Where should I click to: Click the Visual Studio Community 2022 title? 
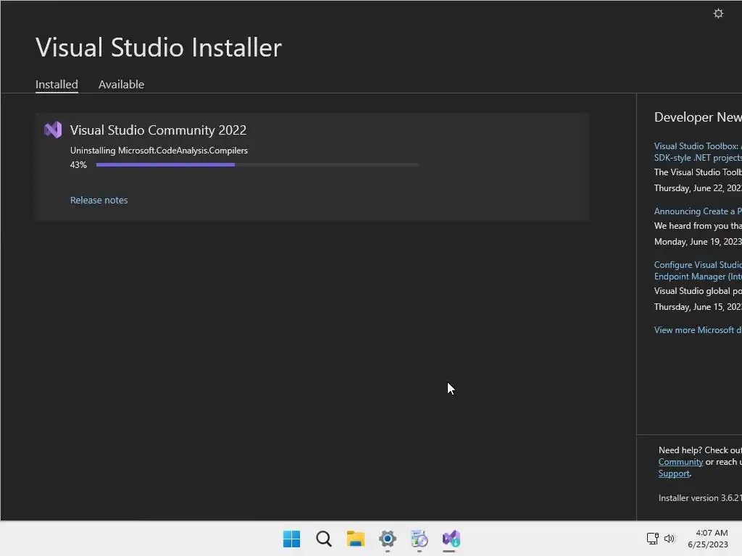click(x=158, y=130)
